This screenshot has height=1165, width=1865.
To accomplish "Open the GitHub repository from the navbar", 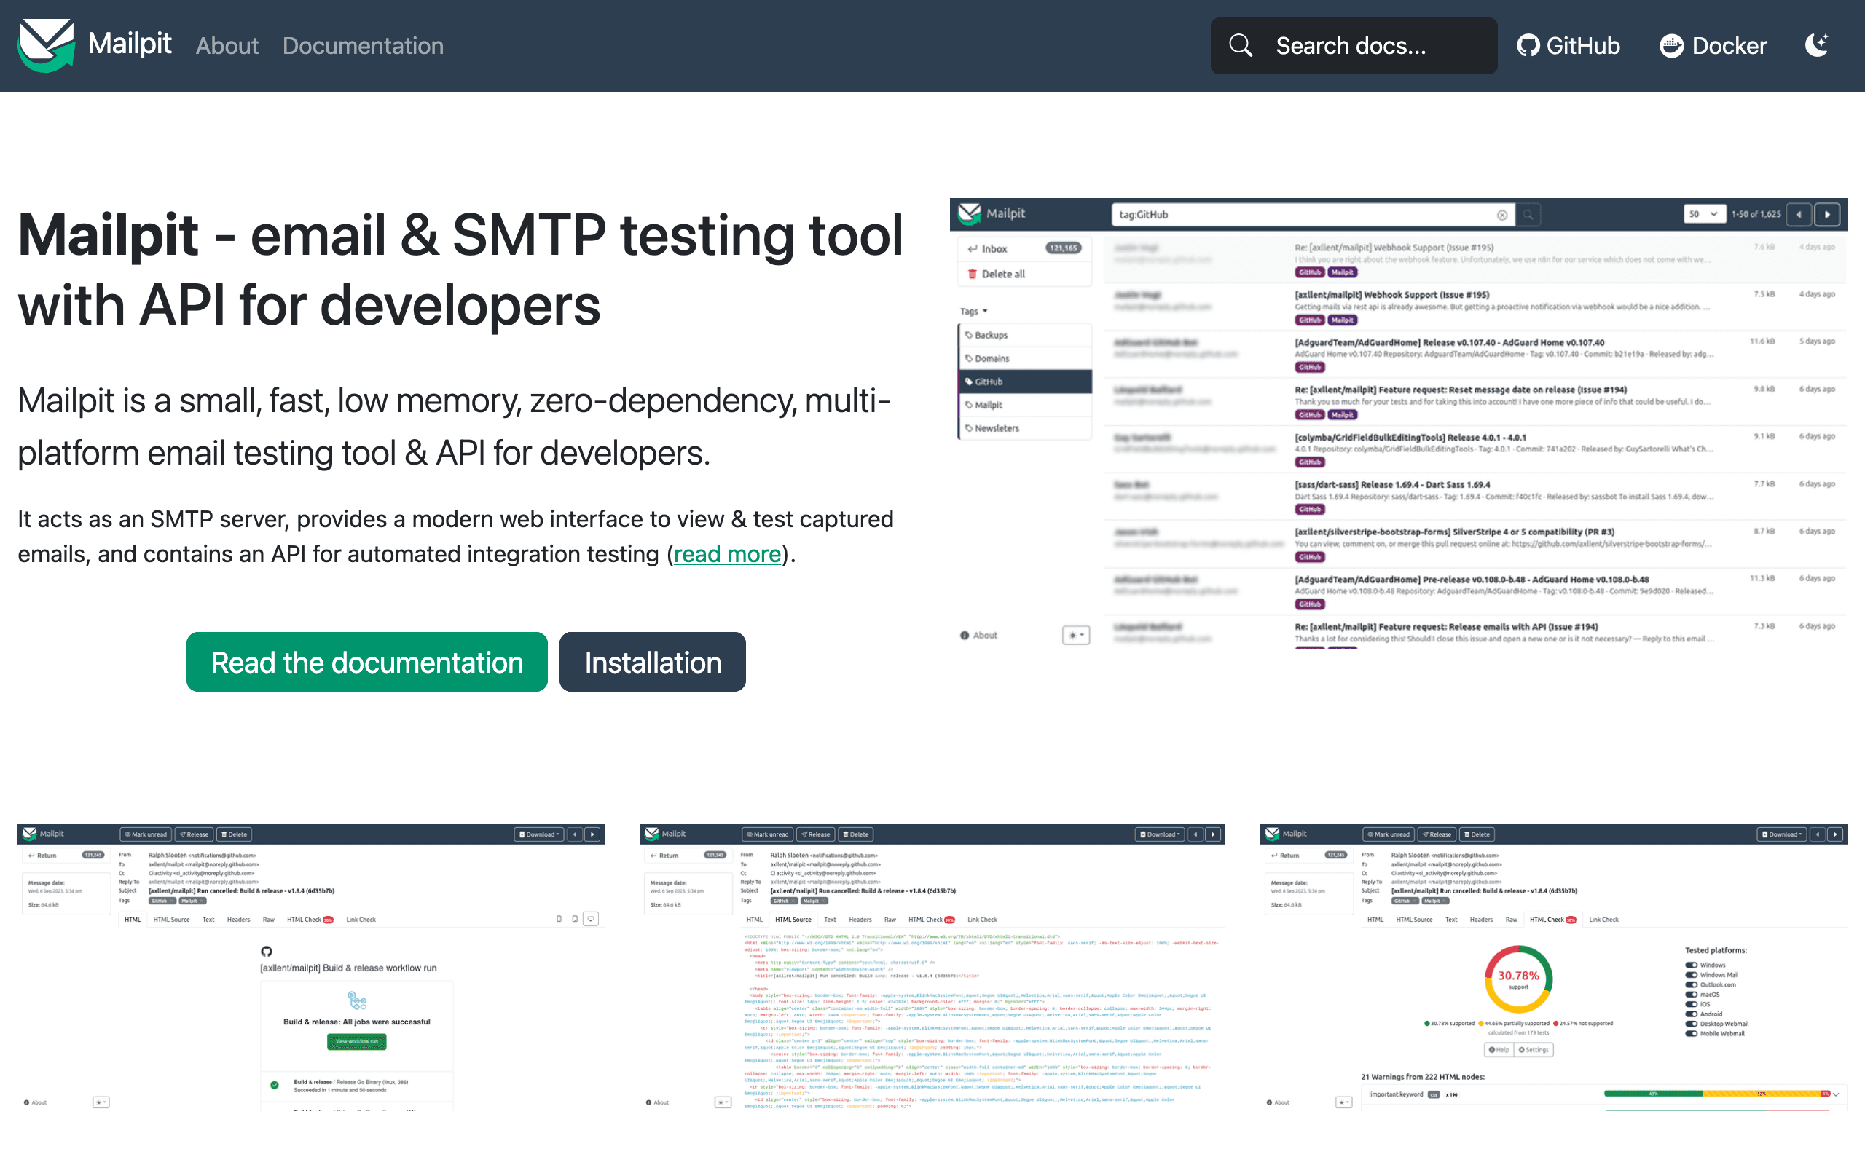I will (1568, 45).
